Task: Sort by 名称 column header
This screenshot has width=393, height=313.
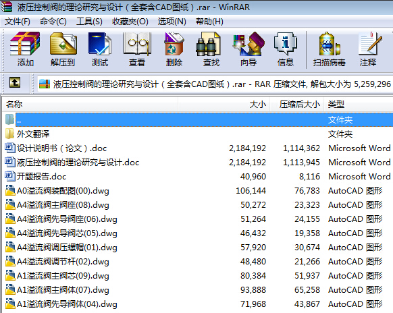Action: 90,104
